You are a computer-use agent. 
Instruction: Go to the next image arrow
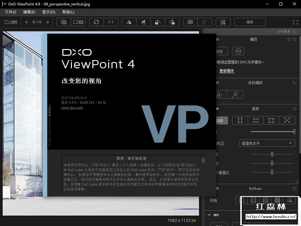click(47, 22)
